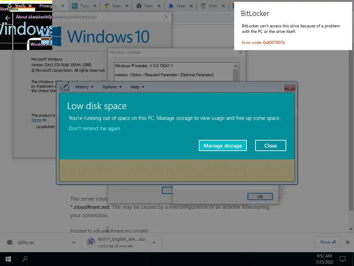The width and height of the screenshot is (354, 266).
Task: Open the Options dropdown menu
Action: [x=112, y=87]
